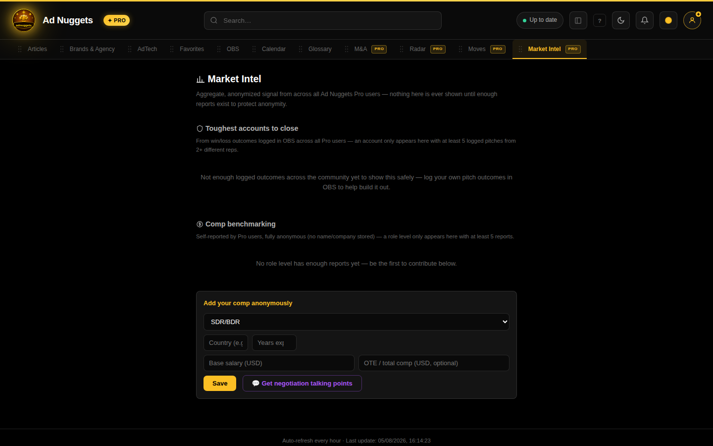
Task: Open the user profile avatar icon
Action: click(692, 20)
